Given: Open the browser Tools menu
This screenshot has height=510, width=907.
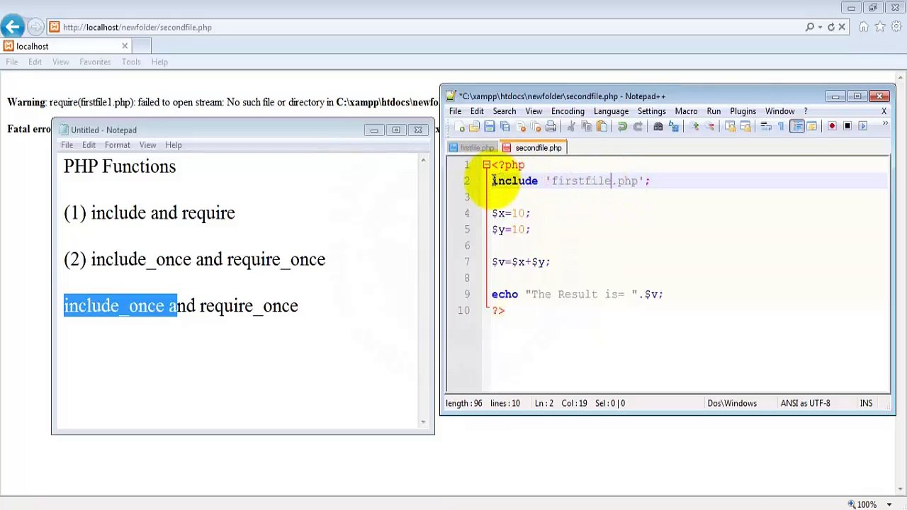Looking at the screenshot, I should [x=131, y=62].
